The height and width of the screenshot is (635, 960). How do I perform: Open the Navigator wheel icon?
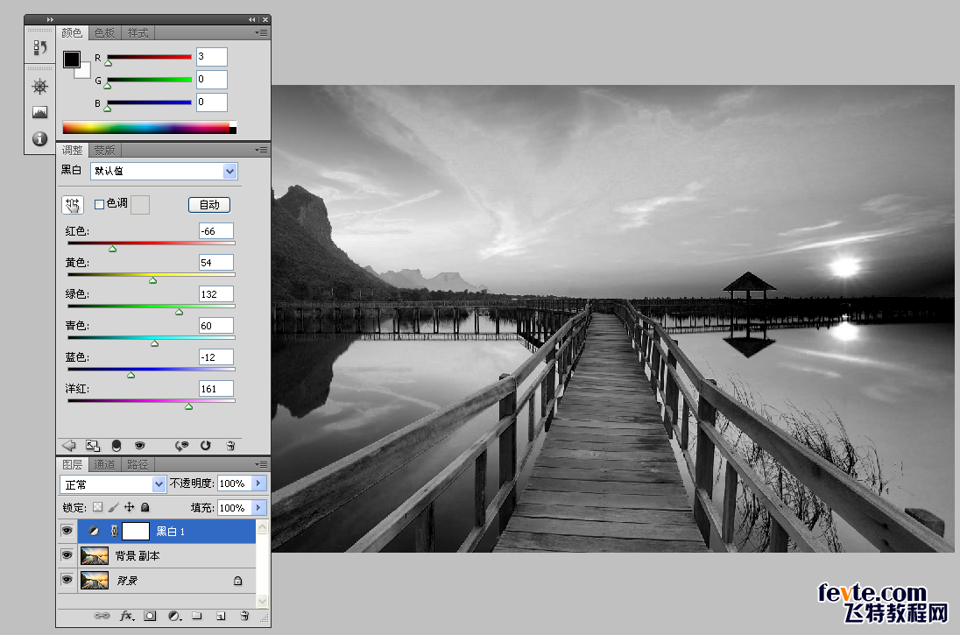(x=39, y=87)
